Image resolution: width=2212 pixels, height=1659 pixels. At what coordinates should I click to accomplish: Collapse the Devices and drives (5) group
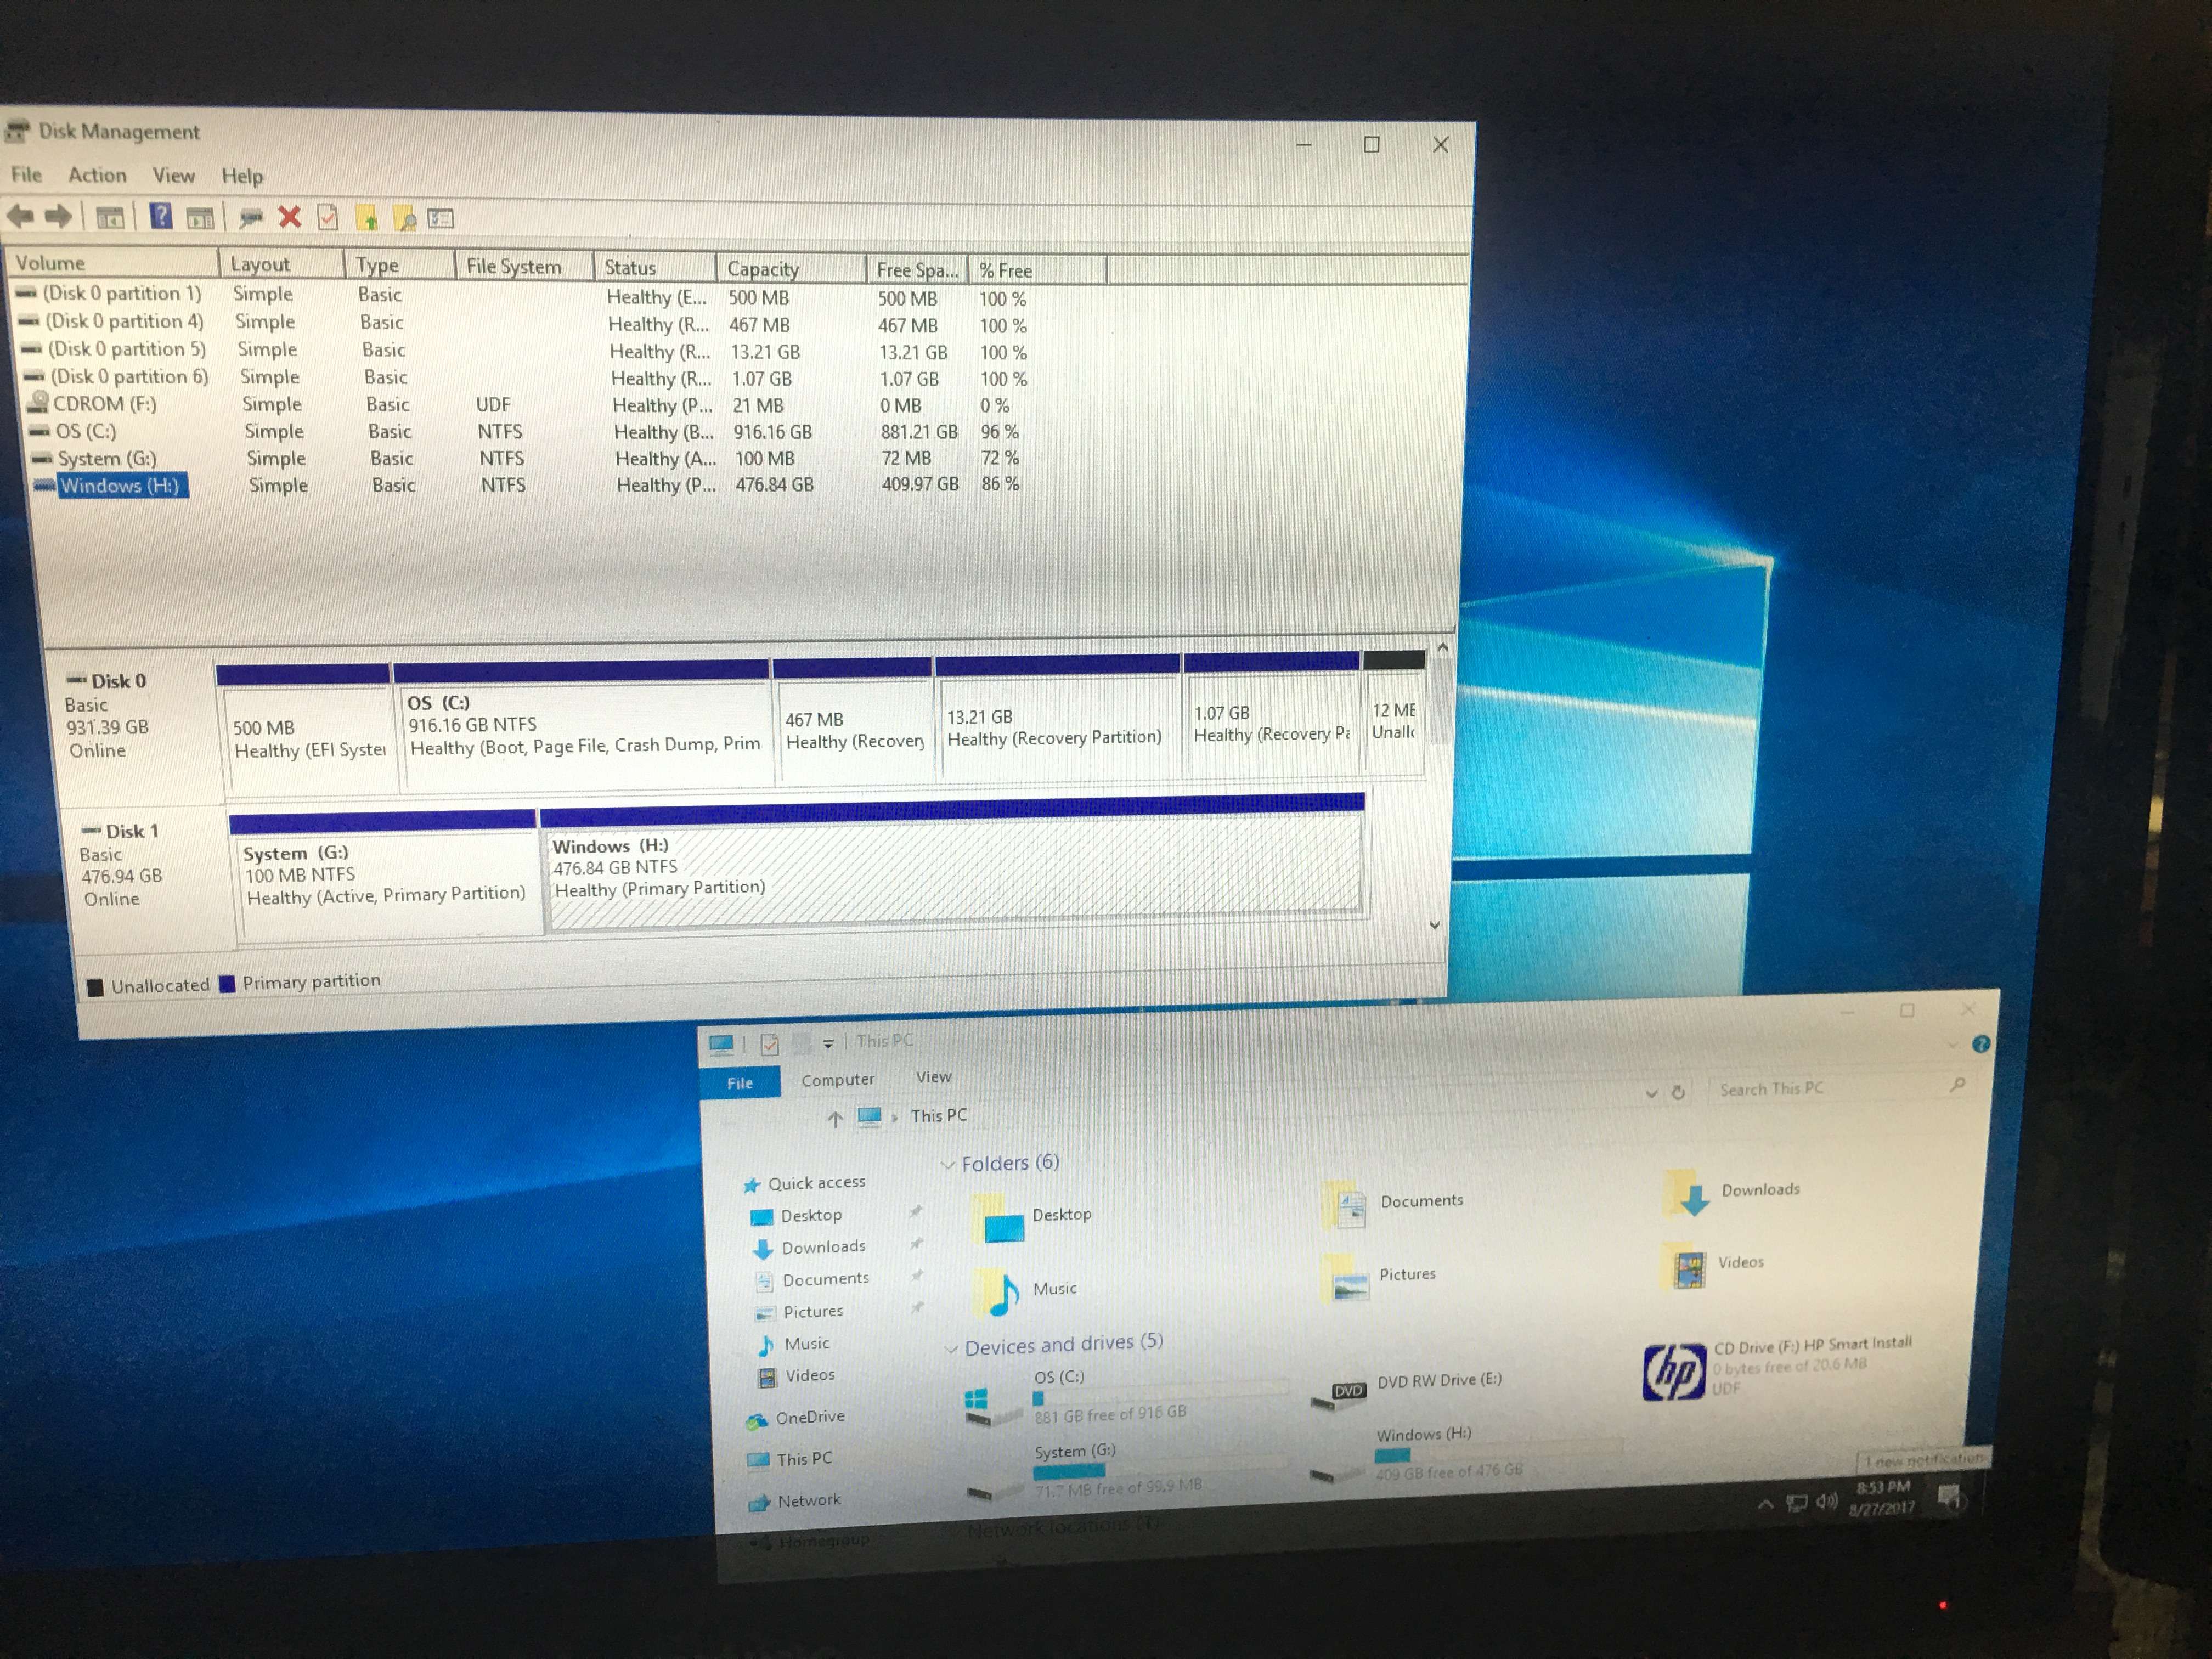tap(951, 1349)
